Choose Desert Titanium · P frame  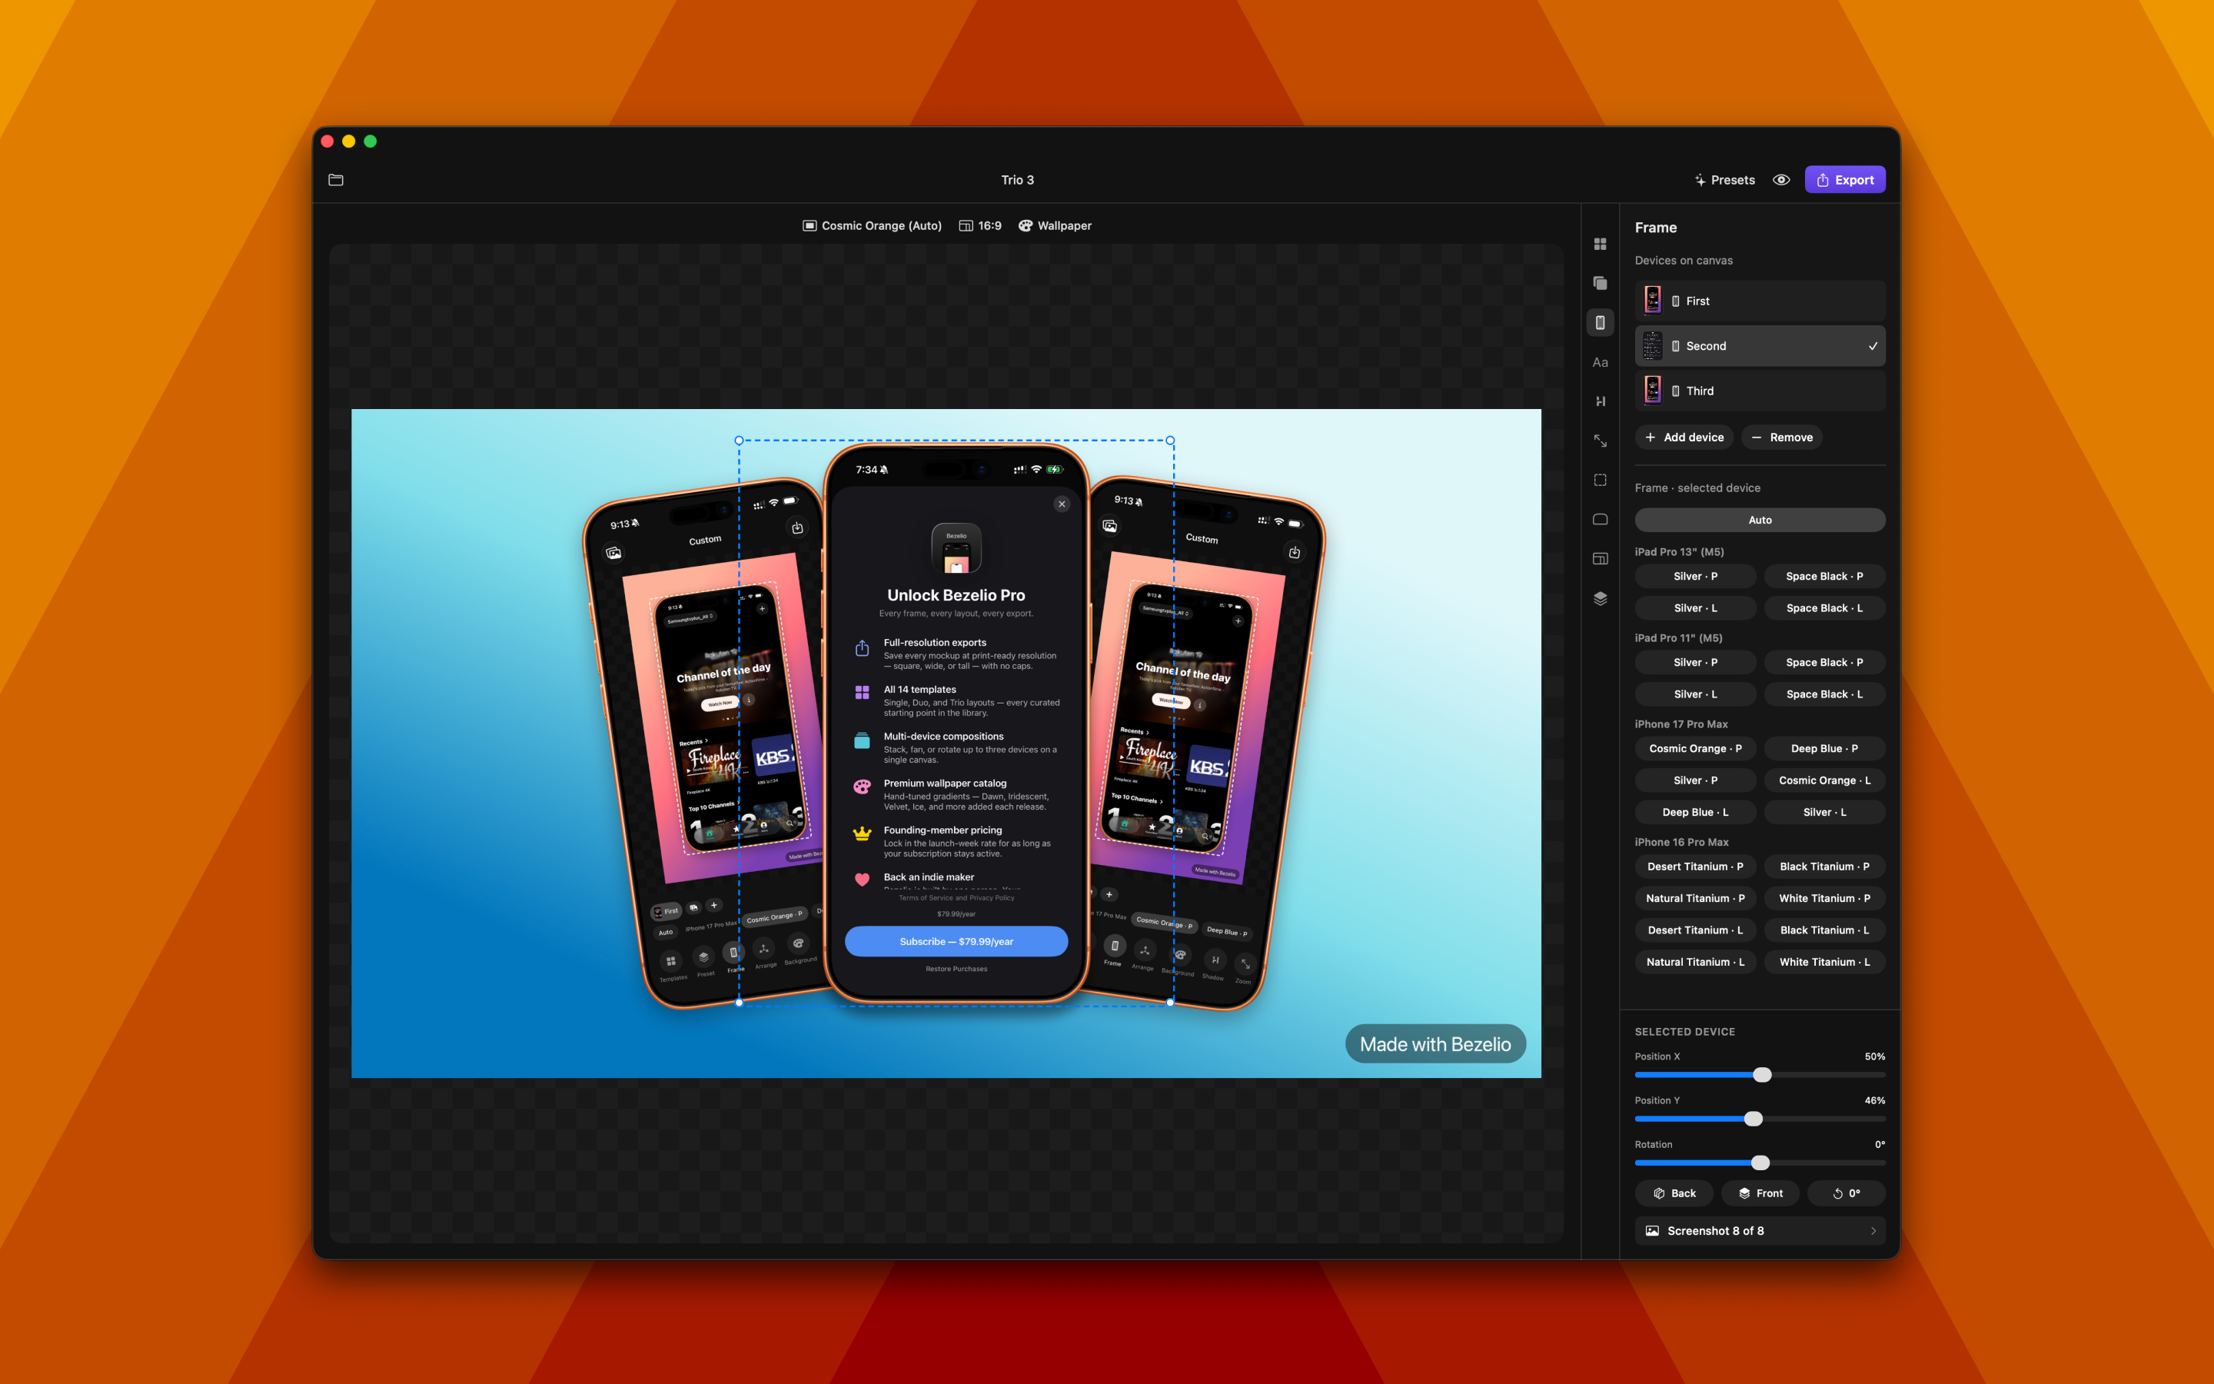pos(1694,867)
